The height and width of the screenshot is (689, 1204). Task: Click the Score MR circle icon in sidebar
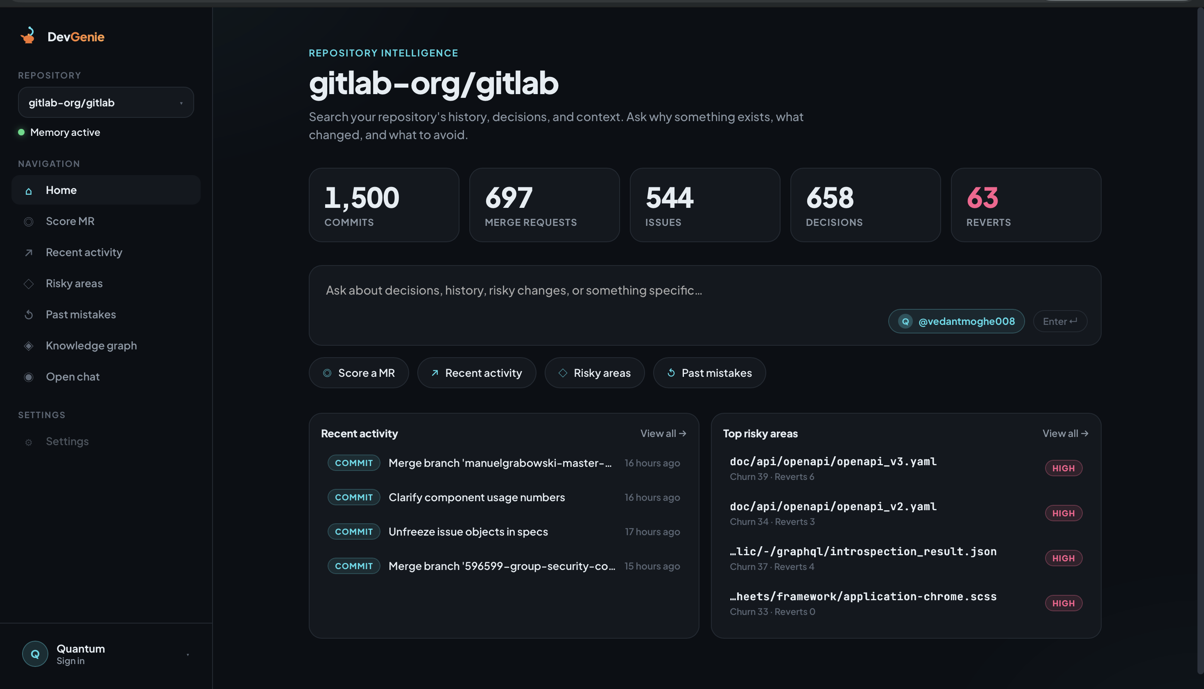click(28, 221)
